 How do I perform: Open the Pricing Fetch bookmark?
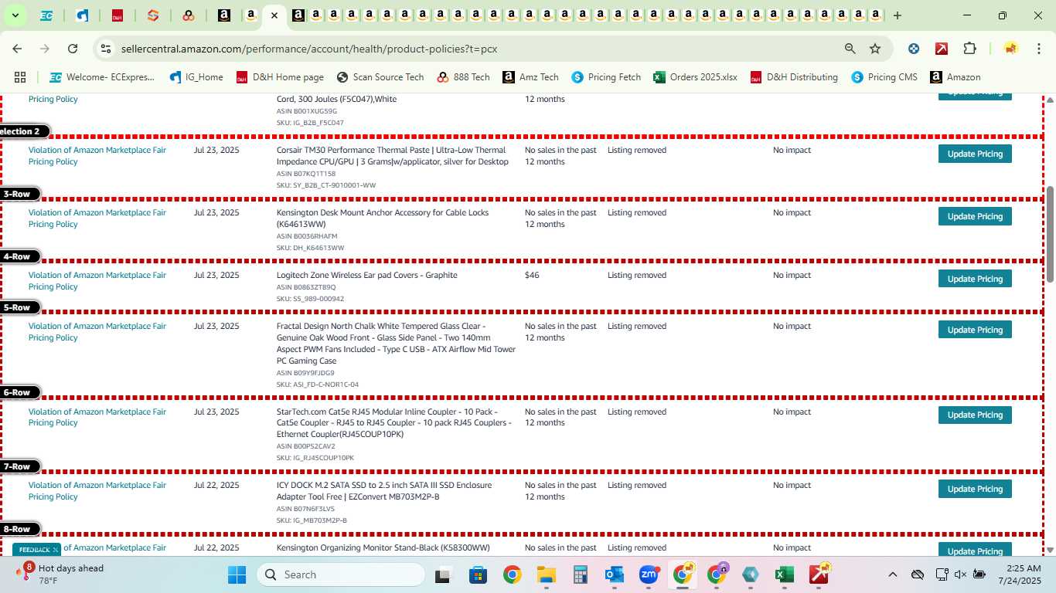click(606, 77)
